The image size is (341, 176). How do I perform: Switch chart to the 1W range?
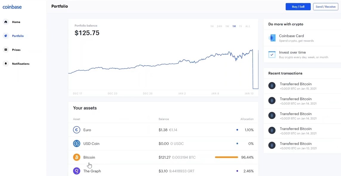click(227, 26)
